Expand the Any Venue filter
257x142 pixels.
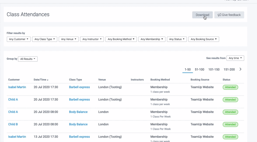tap(68, 39)
